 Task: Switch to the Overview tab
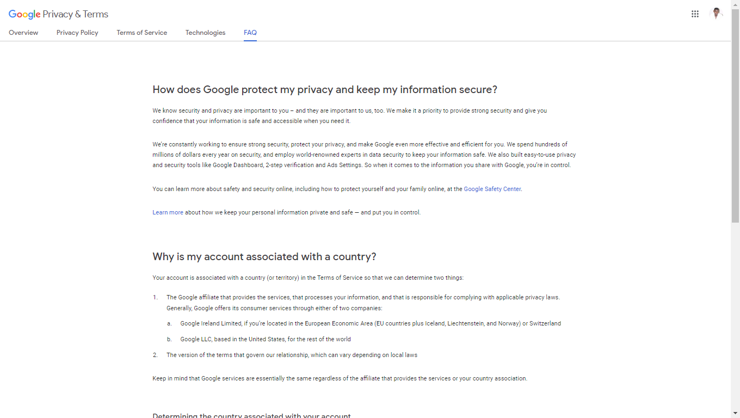coord(23,33)
